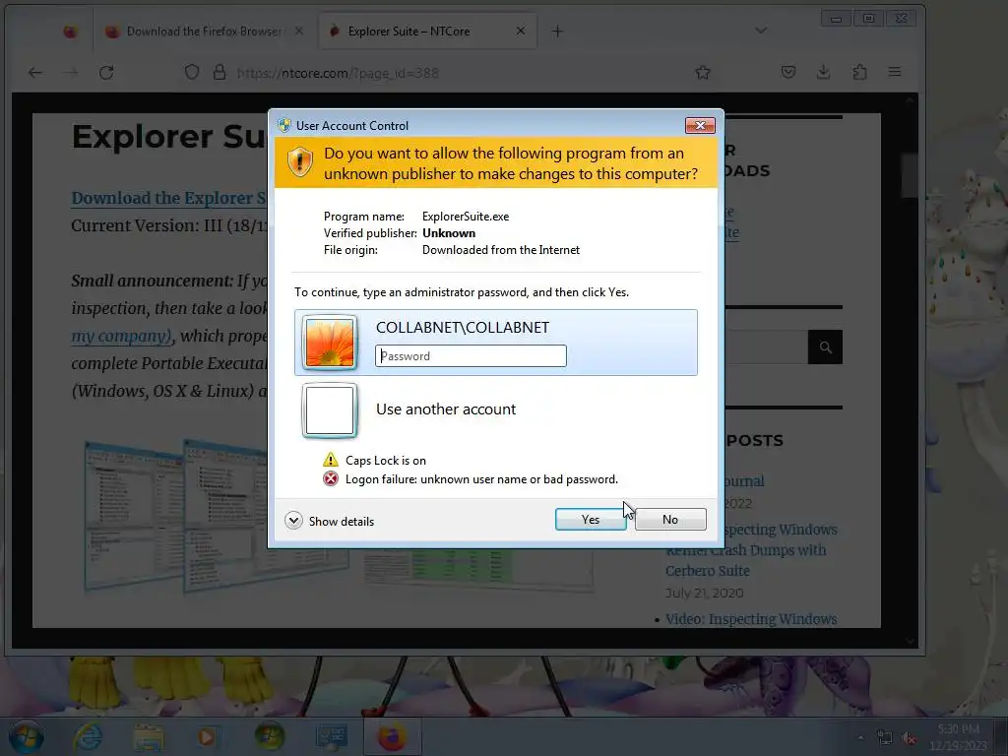The height and width of the screenshot is (756, 1008).
Task: Open tracking protection shield icon
Action: click(192, 72)
